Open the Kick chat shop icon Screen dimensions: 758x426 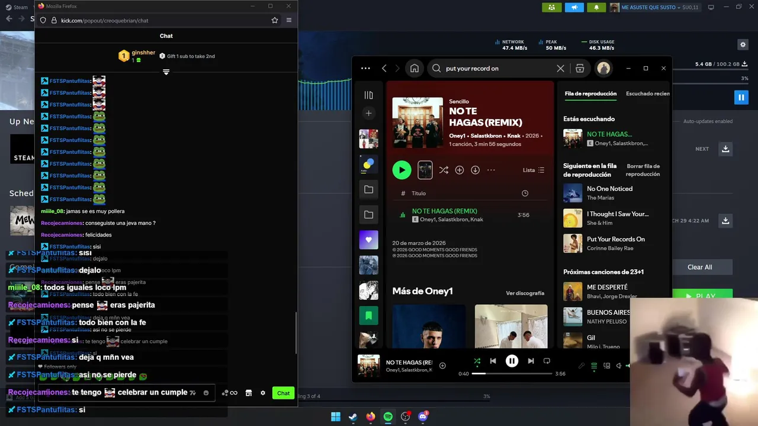click(249, 393)
